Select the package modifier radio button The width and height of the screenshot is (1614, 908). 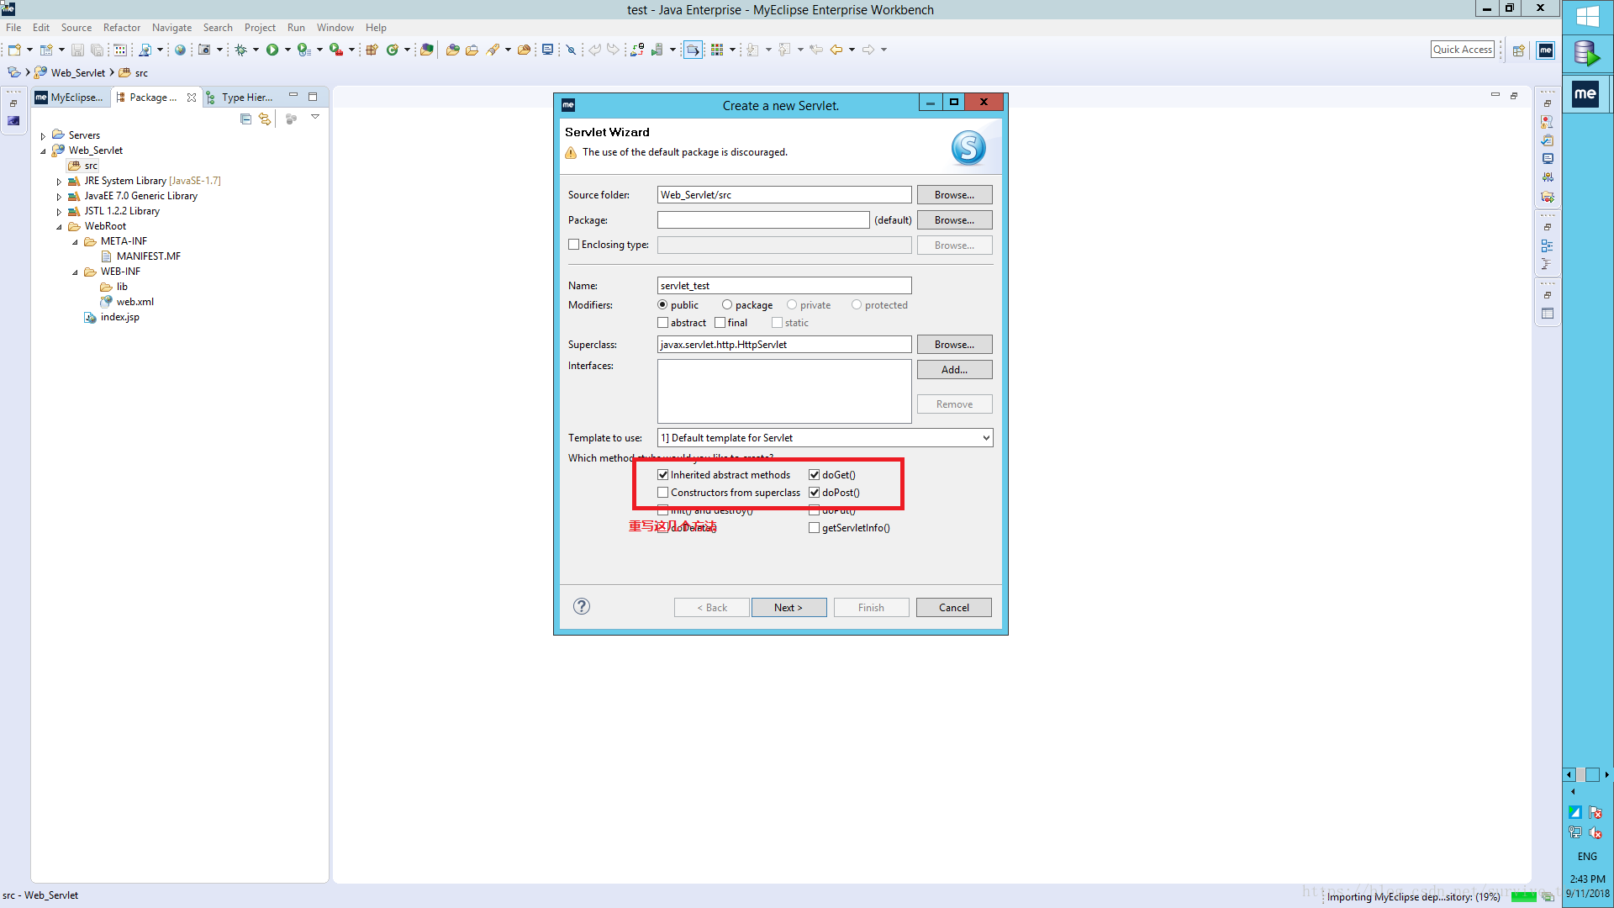coord(727,305)
